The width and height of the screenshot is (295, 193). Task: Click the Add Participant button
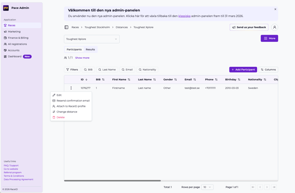243,69
